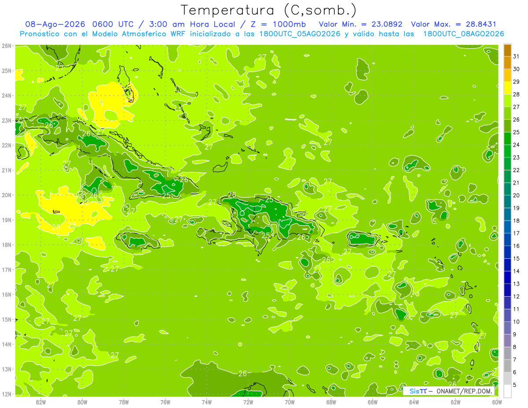Viewport: 528px width, 408px height.
Task: Select the "Valor Min. = 23.0892" value
Action: pyautogui.click(x=361, y=24)
